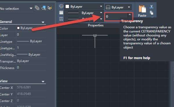The image size is (174, 107).
Task: Increase transparency with the up arrow
Action: tap(130, 15)
